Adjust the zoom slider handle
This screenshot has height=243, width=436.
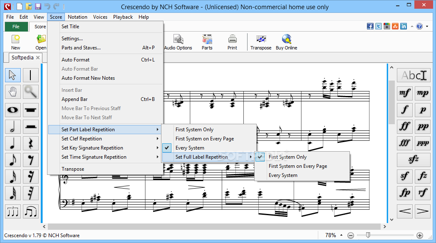click(368, 235)
